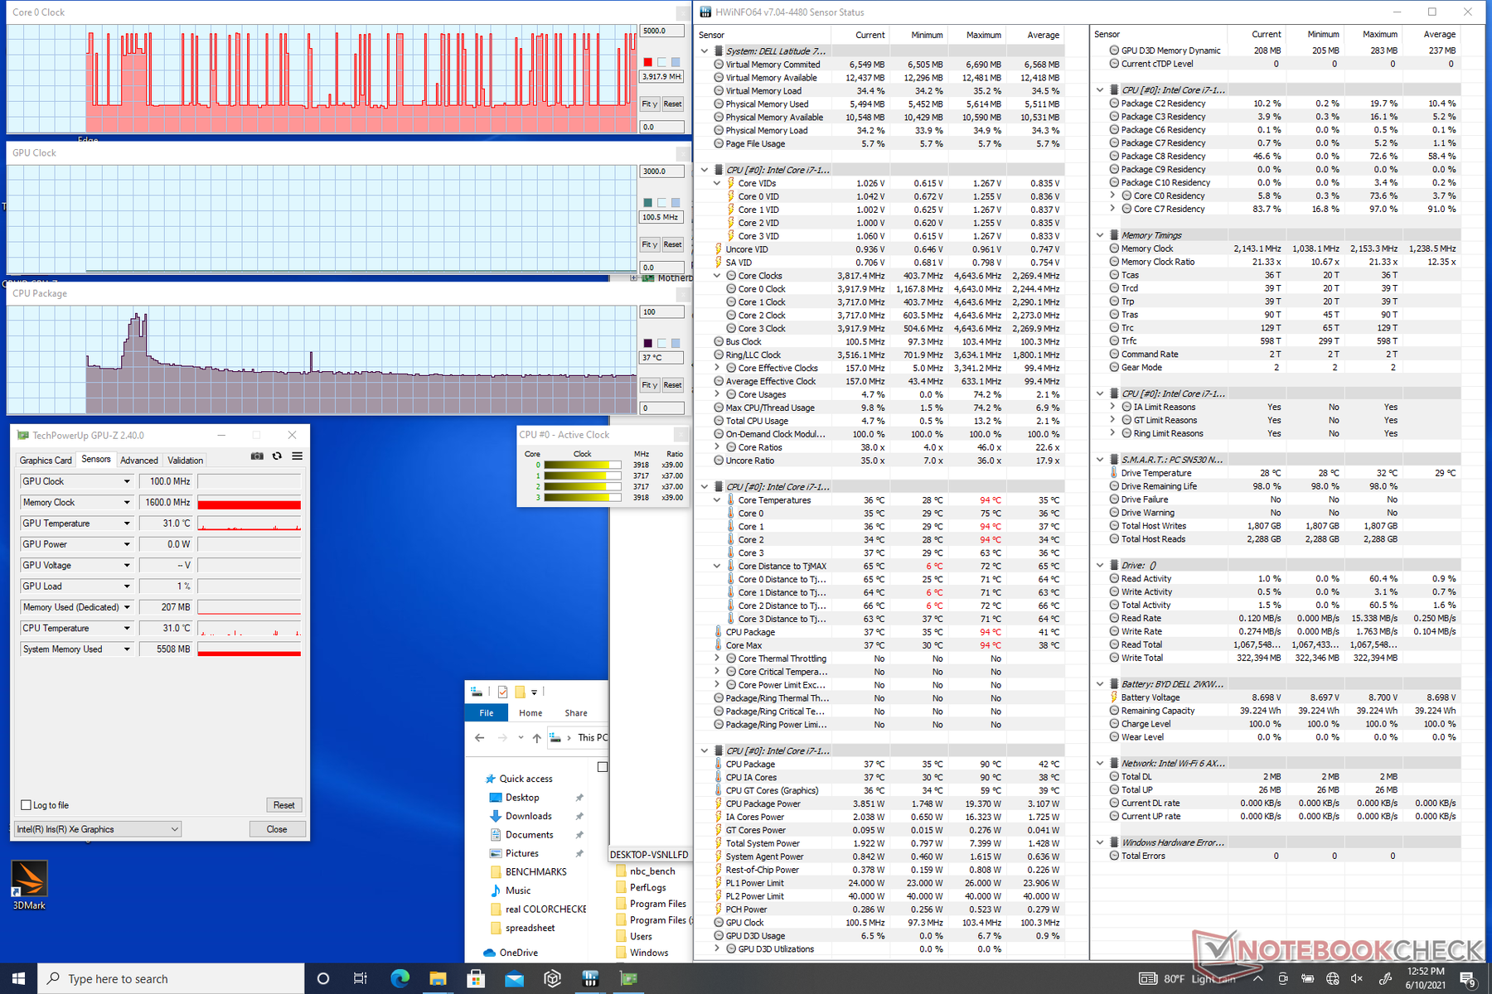Click the red color swatch on the Core 0 Clock graph

(648, 62)
